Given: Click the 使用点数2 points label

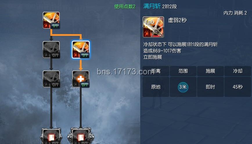Looking at the screenshot, I should [125, 7].
